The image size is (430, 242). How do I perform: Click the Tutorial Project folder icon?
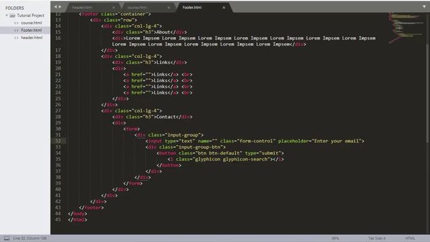[x=13, y=15]
